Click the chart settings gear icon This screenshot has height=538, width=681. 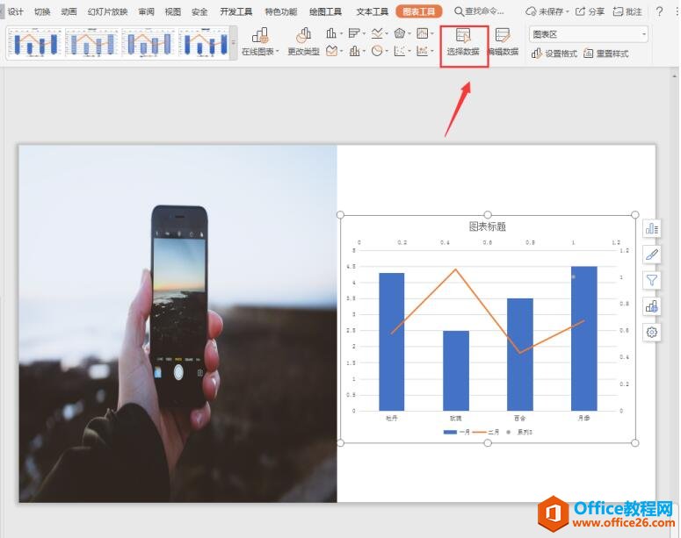pos(652,332)
